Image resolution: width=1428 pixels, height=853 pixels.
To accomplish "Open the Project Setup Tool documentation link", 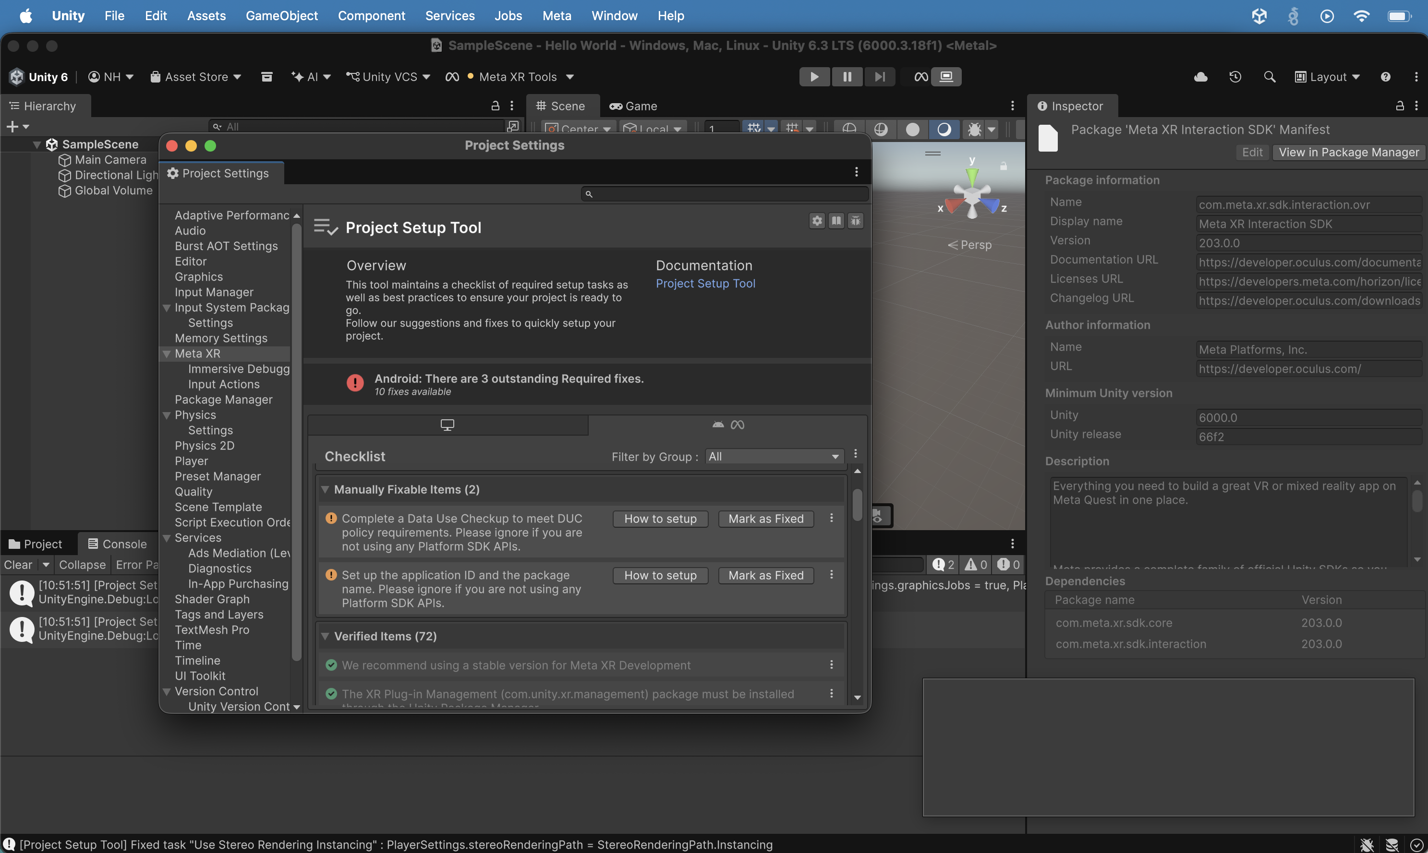I will coord(705,284).
